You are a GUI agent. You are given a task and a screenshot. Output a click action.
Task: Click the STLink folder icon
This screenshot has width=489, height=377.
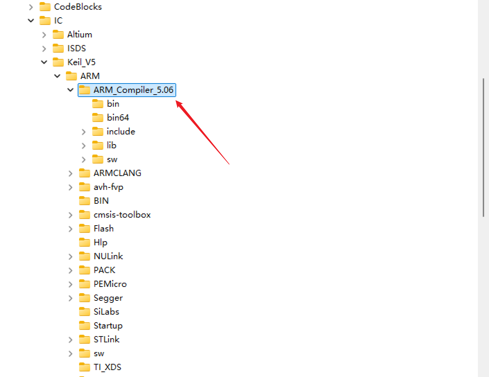click(84, 339)
